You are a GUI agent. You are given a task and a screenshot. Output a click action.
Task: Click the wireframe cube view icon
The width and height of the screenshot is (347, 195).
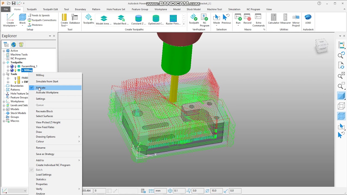click(341, 106)
